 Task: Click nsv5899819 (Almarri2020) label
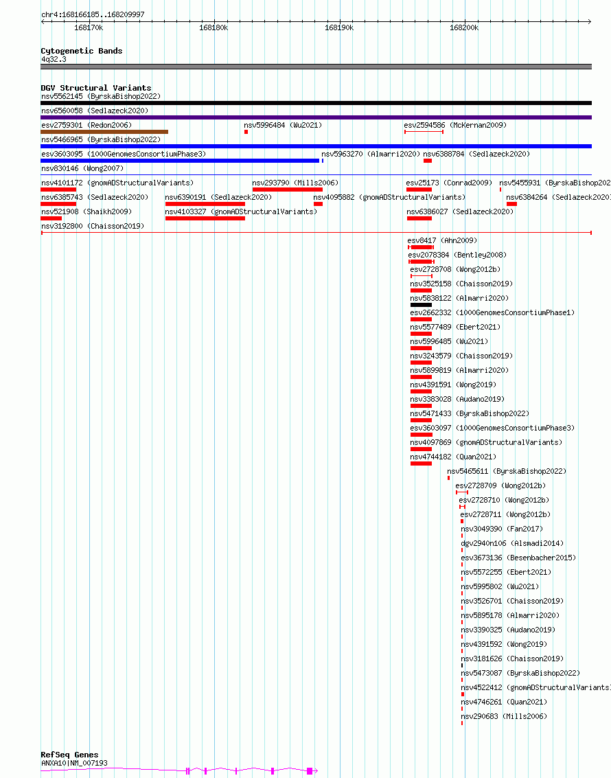point(459,369)
